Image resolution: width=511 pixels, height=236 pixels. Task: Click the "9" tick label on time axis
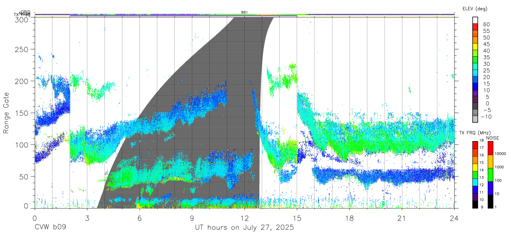tap(192, 219)
